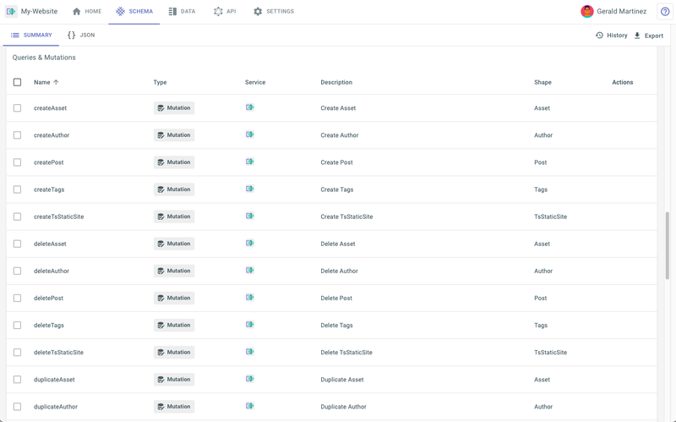676x422 pixels.
Task: Switch to the JSON tab
Action: click(x=81, y=35)
